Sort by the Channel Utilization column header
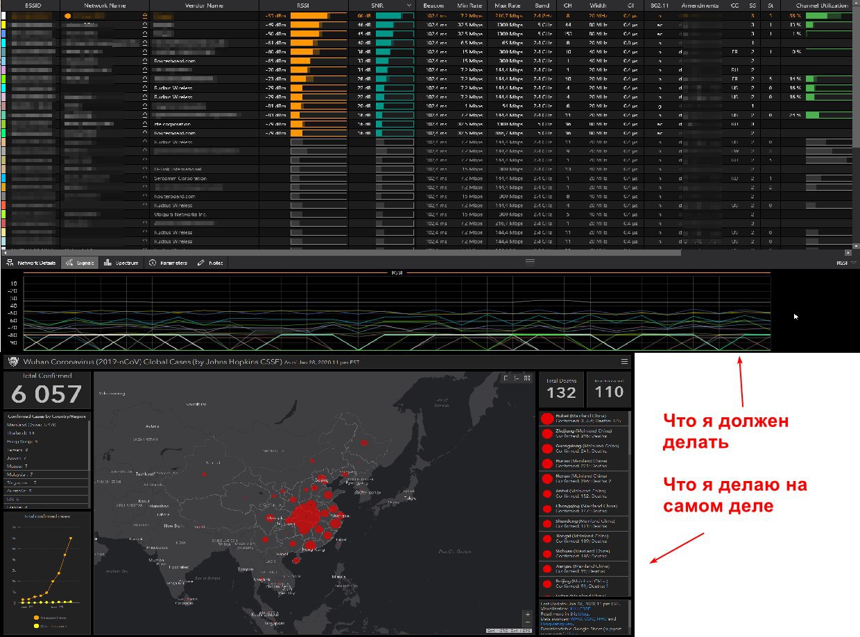Screen dimensions: 860x637 [823, 5]
